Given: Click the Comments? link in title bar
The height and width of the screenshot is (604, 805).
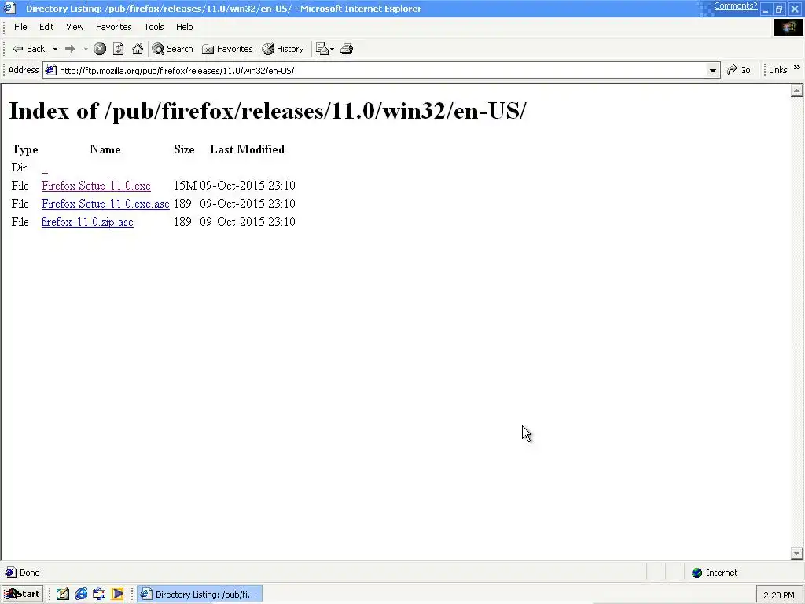Looking at the screenshot, I should point(735,6).
